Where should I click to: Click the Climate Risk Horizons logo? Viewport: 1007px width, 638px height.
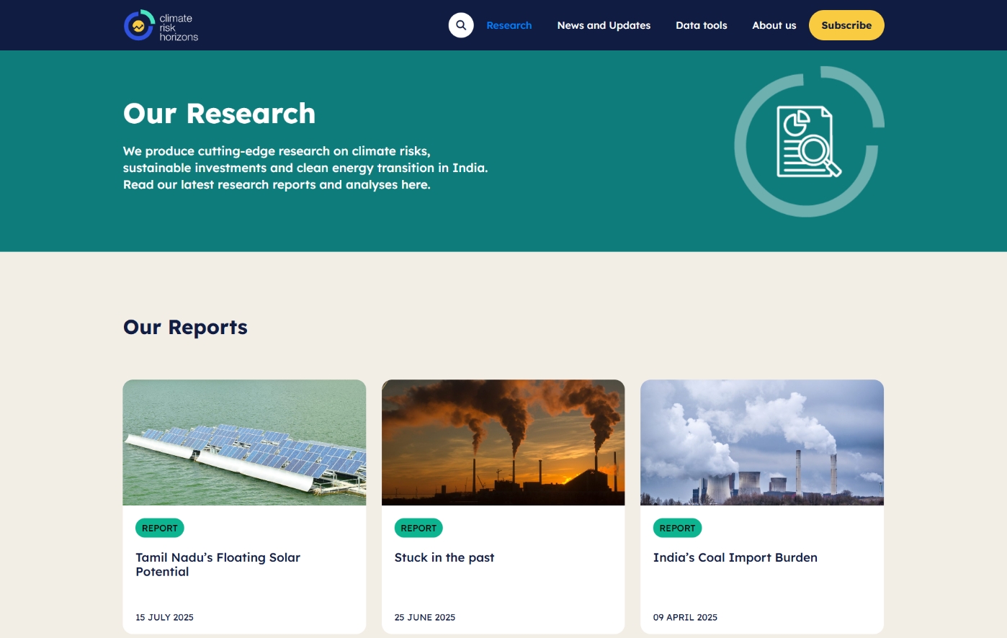click(161, 26)
